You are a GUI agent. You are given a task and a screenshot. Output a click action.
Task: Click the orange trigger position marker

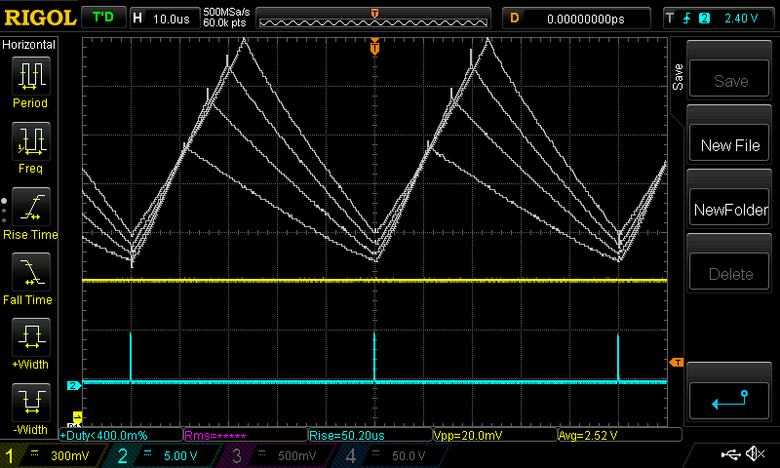point(374,47)
